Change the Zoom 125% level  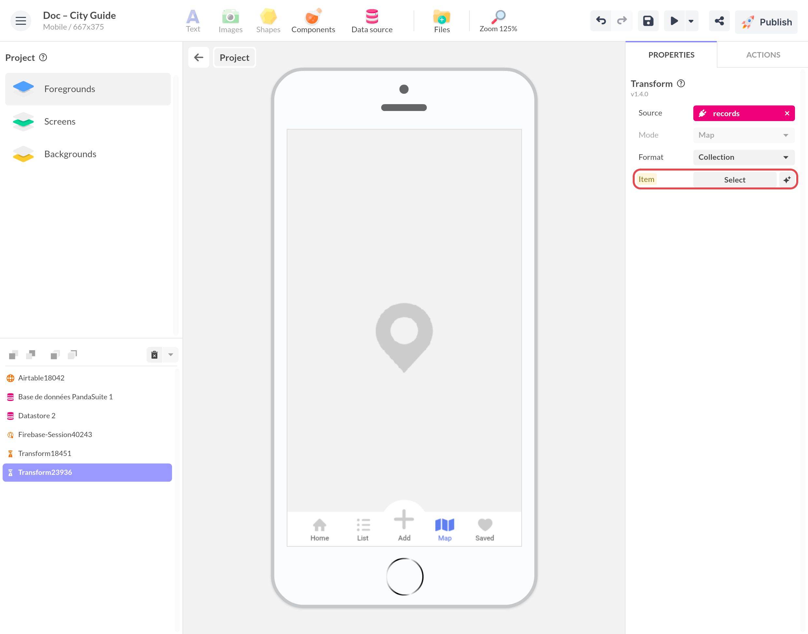coord(498,21)
